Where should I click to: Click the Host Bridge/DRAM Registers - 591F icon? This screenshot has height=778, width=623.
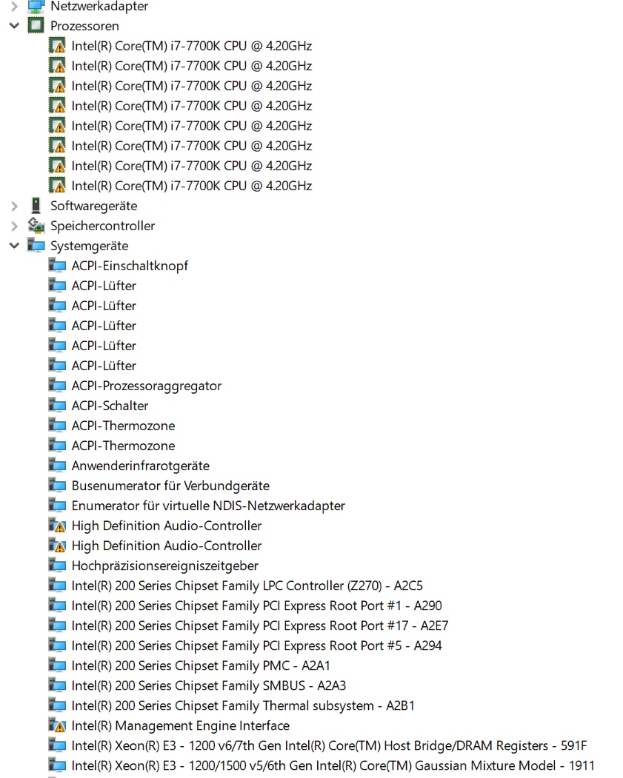57,745
